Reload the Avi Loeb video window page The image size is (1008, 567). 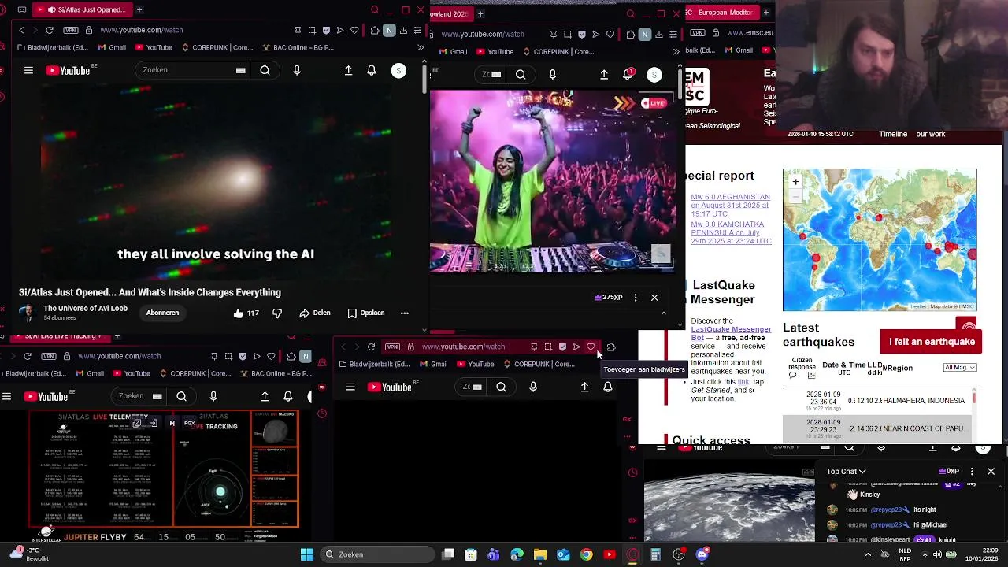(x=50, y=30)
